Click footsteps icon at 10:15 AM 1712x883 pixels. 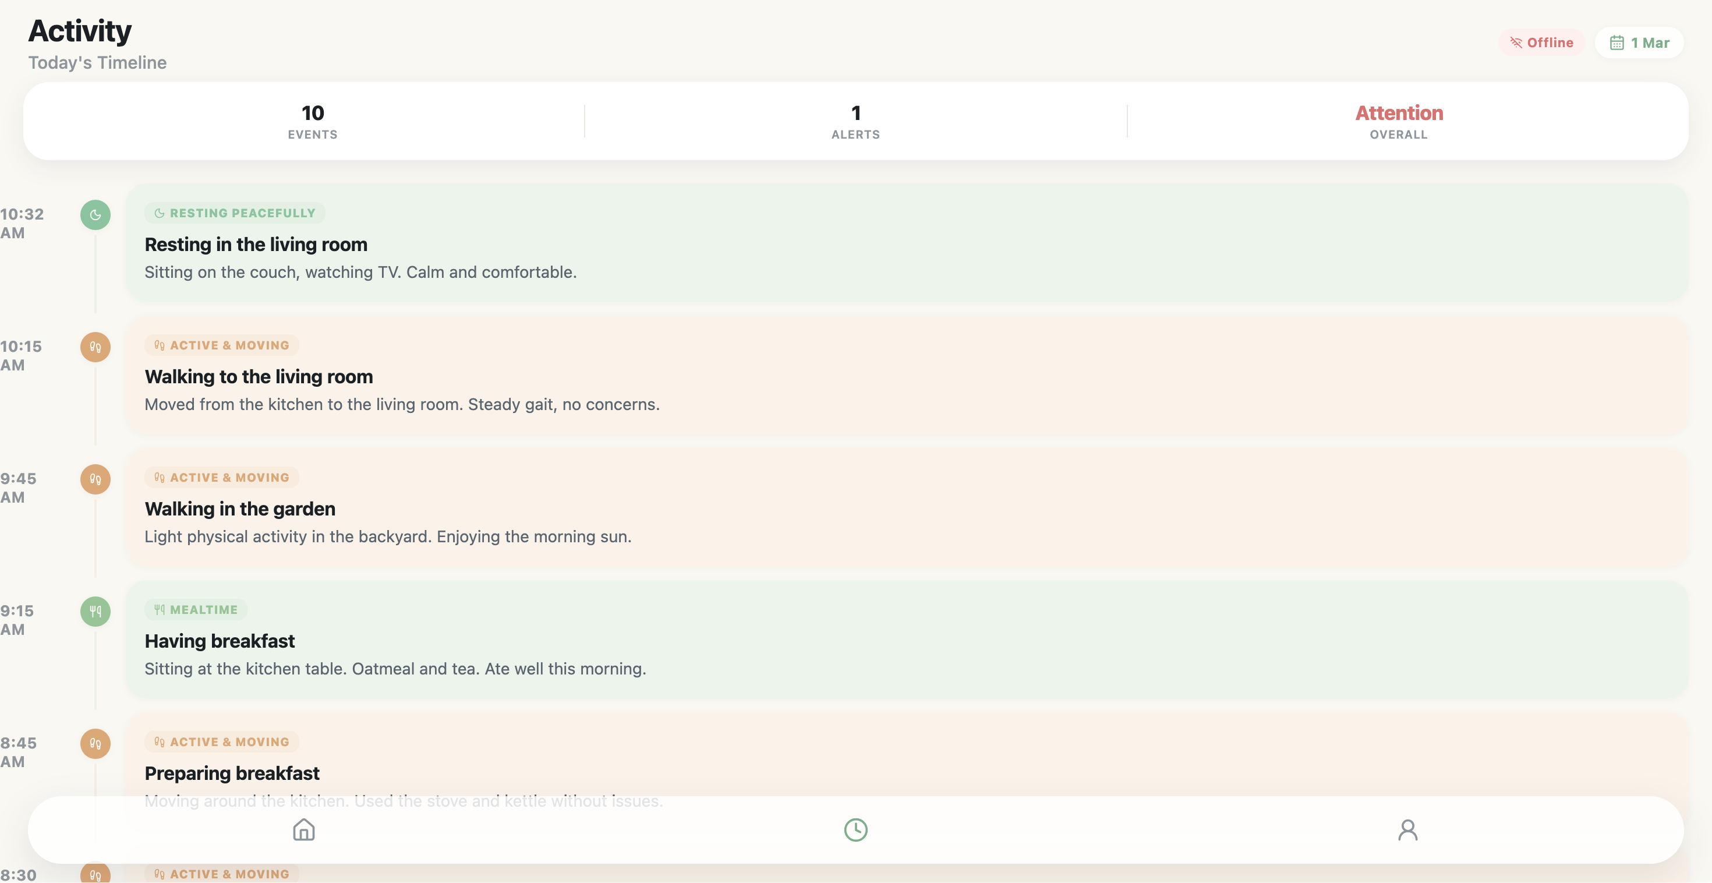95,347
